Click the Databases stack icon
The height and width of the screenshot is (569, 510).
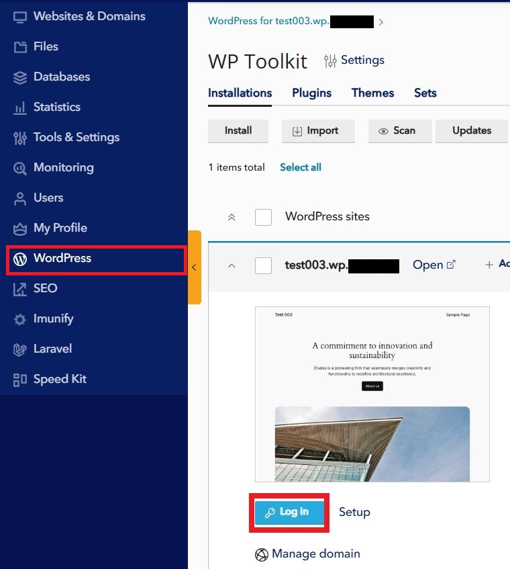tap(20, 78)
